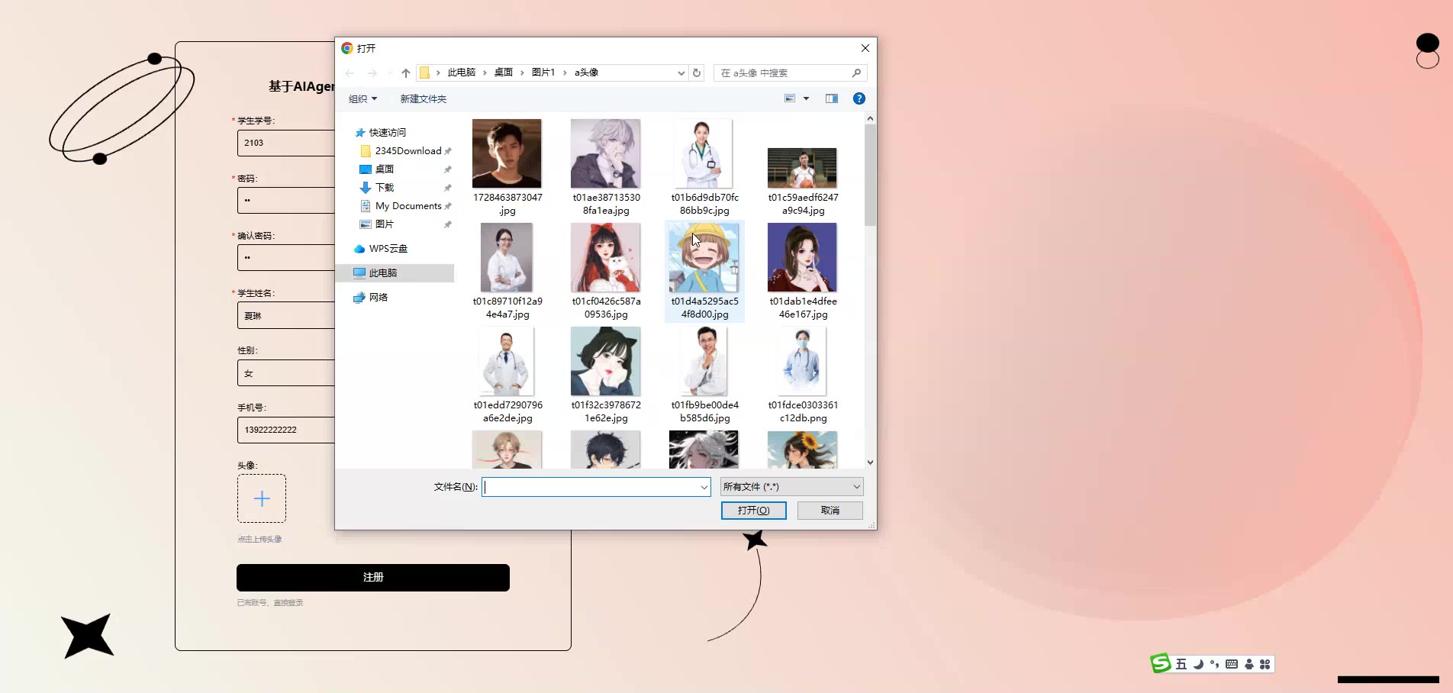Click the up-directory arrow in file dialog
Image resolution: width=1453 pixels, height=693 pixels.
pyautogui.click(x=406, y=73)
